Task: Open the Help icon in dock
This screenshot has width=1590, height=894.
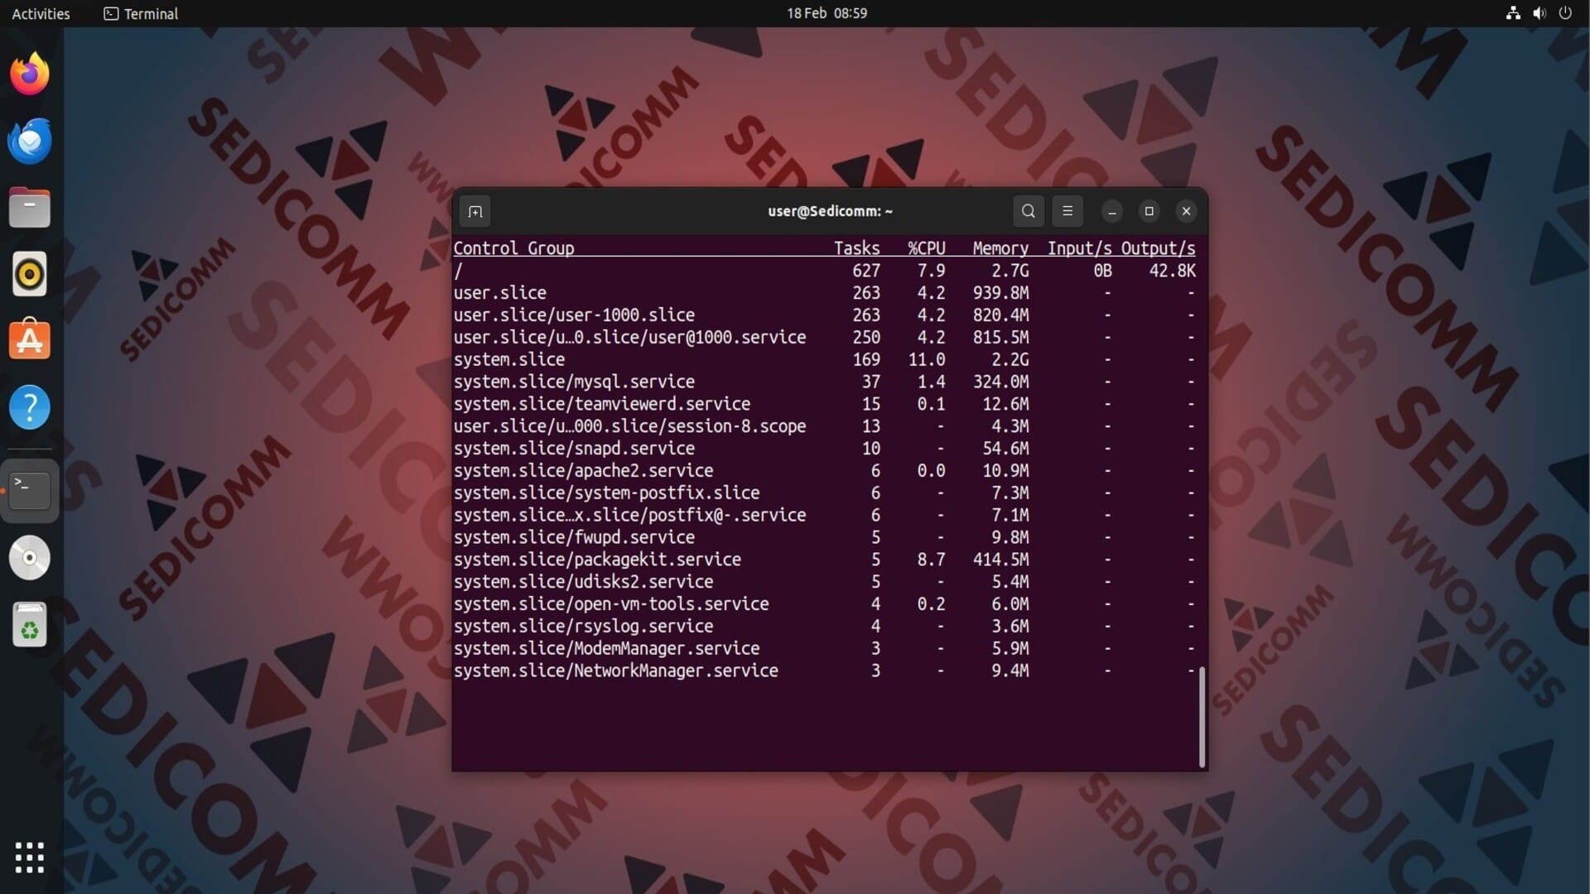Action: (x=30, y=407)
